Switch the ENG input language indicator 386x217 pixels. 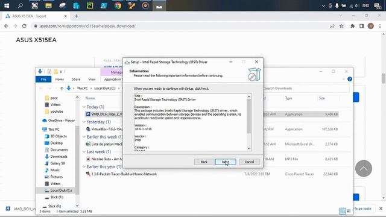365,5
